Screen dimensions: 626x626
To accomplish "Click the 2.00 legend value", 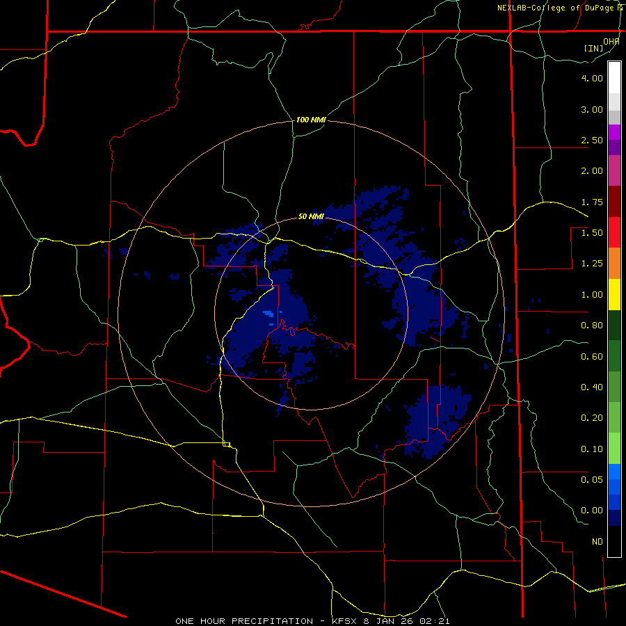I will click(x=592, y=171).
